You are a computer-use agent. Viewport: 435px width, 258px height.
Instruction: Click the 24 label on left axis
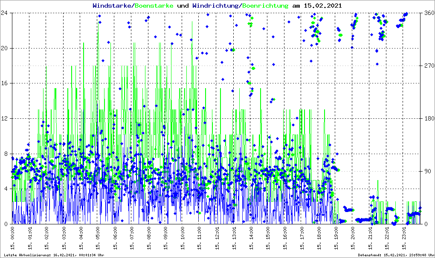coord(6,13)
